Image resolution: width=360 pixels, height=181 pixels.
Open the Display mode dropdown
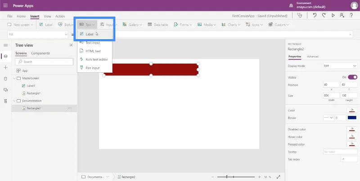[340, 66]
